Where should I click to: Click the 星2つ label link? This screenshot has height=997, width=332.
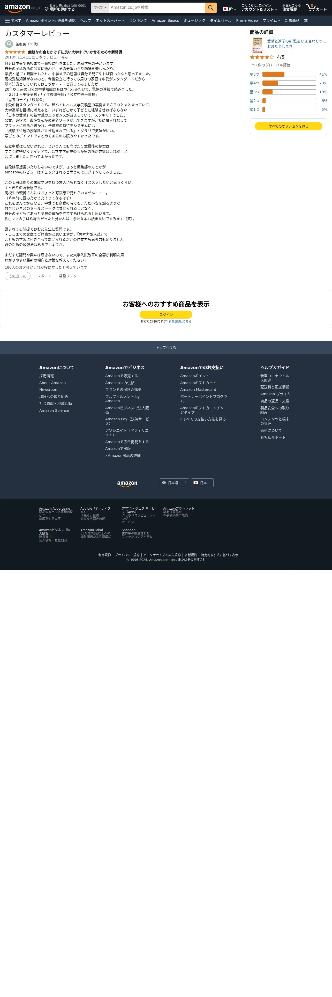tap(254, 101)
